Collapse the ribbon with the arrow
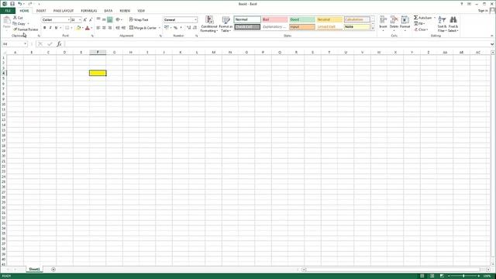The height and width of the screenshot is (279, 496). pos(492,36)
